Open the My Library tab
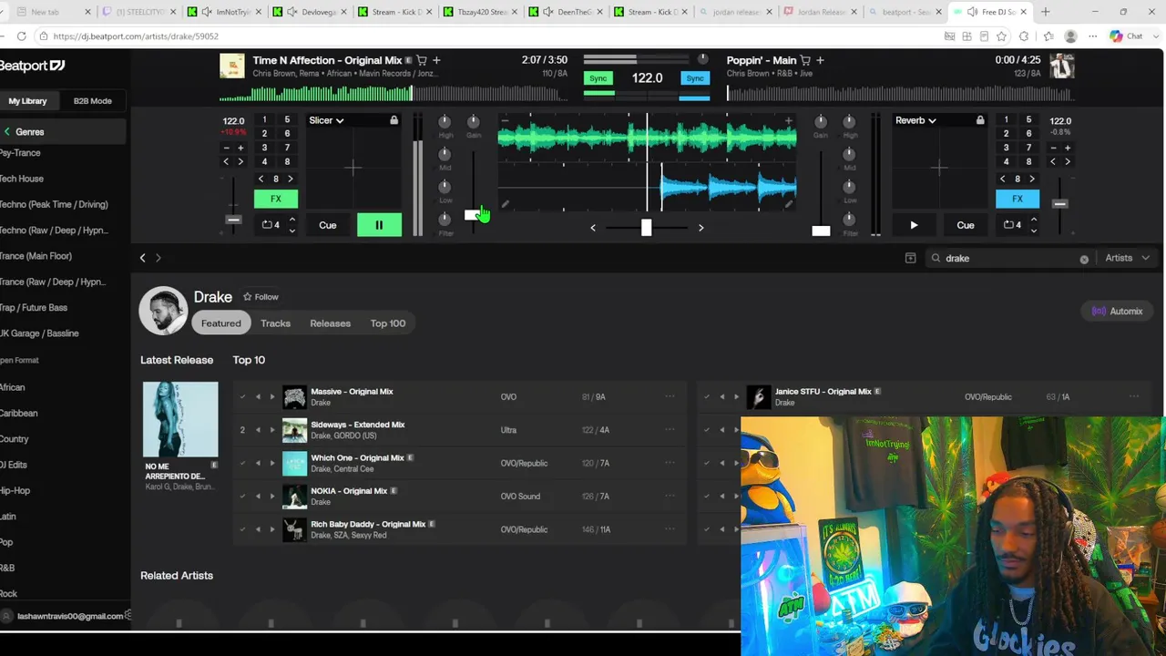Viewport: 1166px width, 656px height. (27, 101)
